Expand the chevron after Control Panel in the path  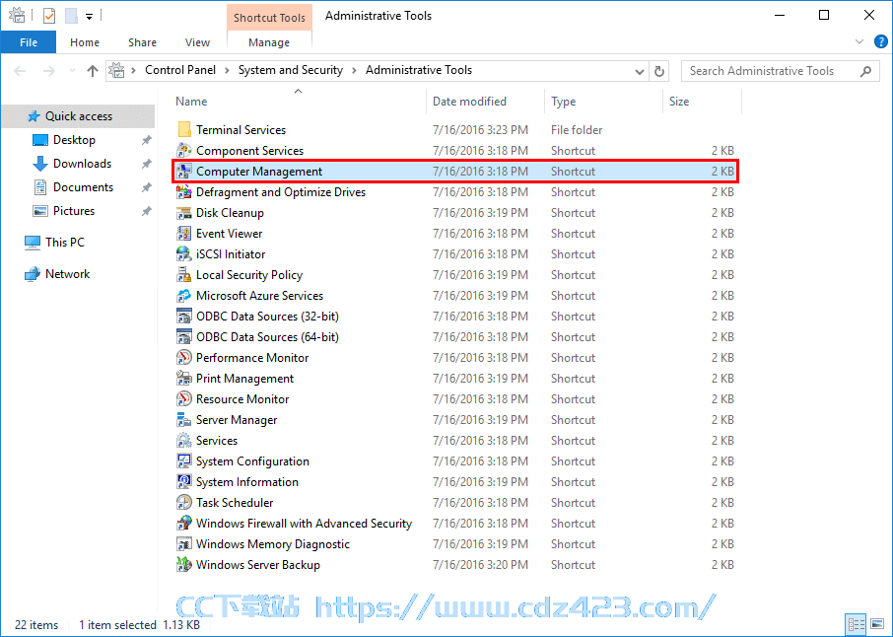point(227,70)
